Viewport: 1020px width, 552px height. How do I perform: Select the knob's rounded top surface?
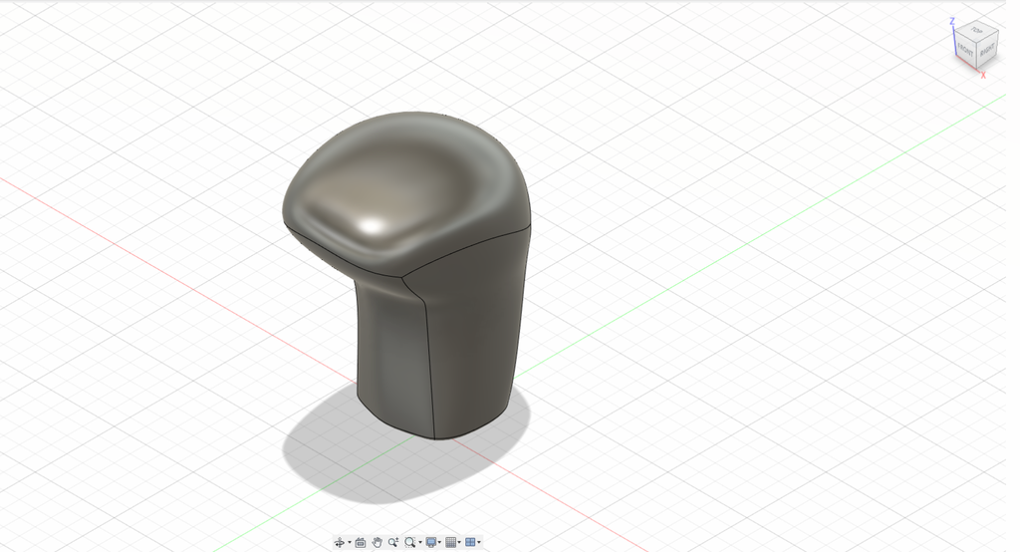tap(398, 179)
